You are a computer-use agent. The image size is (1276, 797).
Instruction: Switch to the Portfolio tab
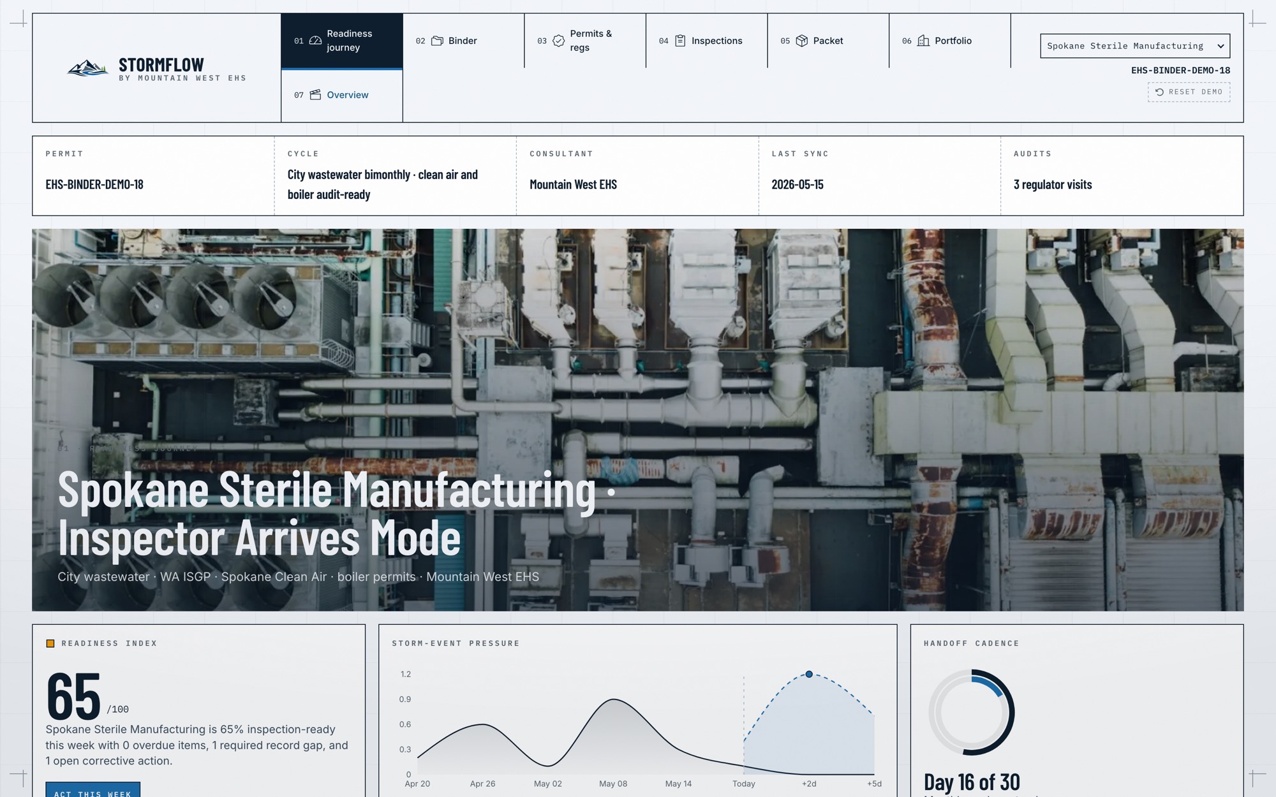[949, 41]
